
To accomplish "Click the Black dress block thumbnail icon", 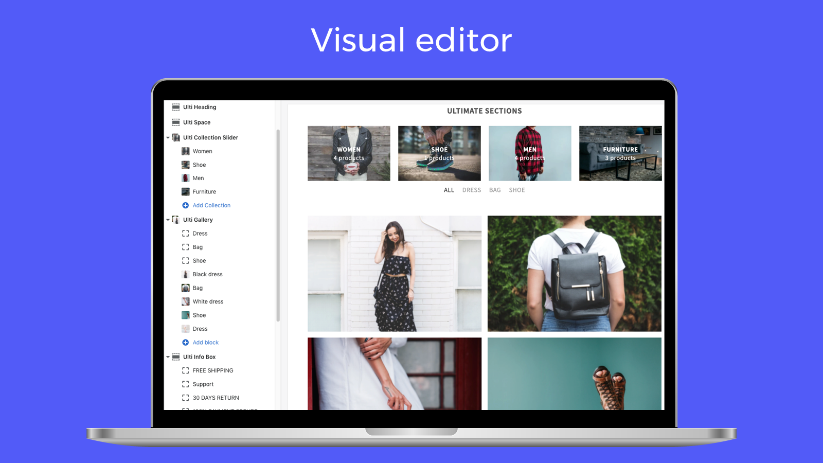I will [185, 274].
